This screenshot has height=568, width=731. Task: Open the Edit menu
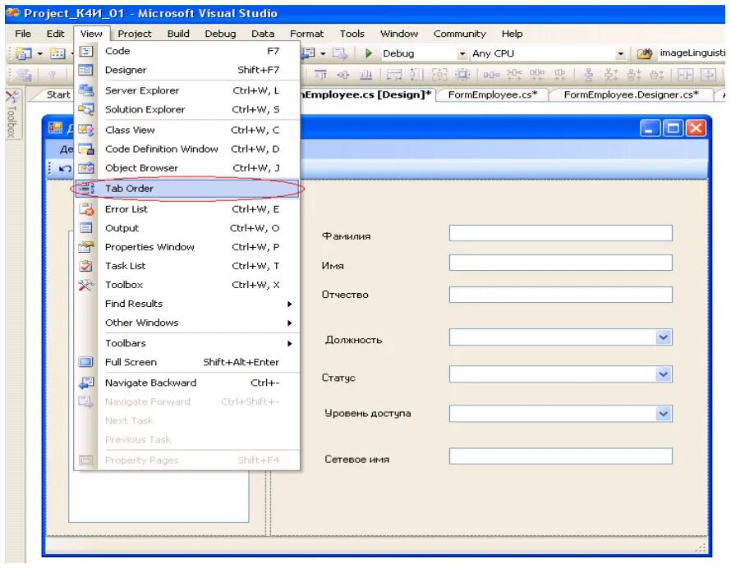(x=55, y=34)
